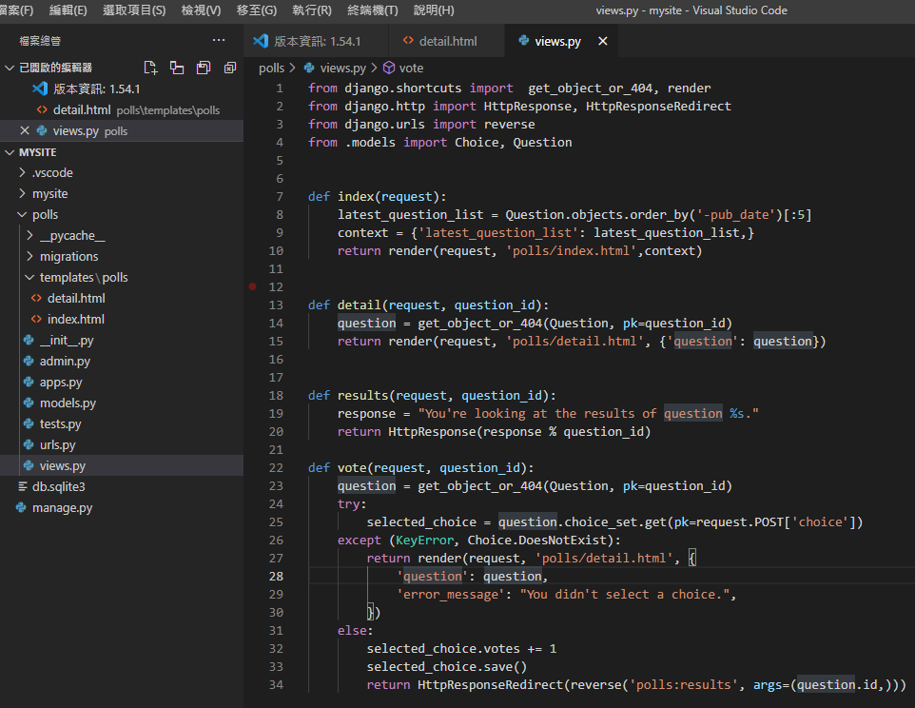
Task: Switch to the detail.html tab
Action: point(447,42)
